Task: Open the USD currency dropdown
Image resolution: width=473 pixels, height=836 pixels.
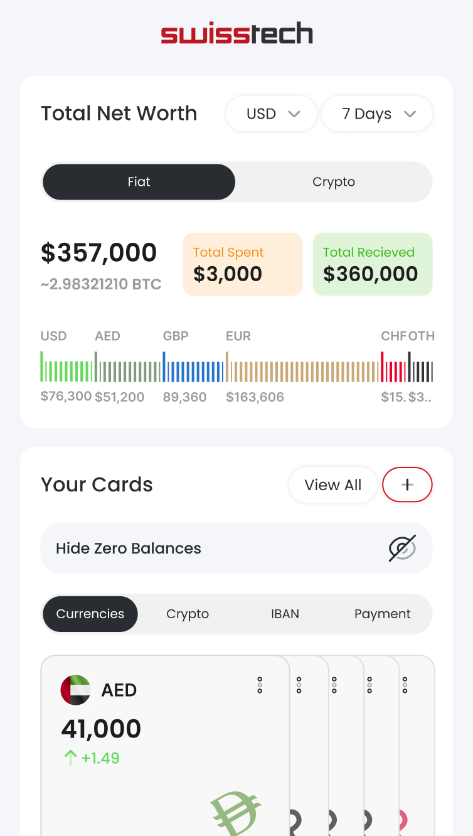Action: point(272,114)
